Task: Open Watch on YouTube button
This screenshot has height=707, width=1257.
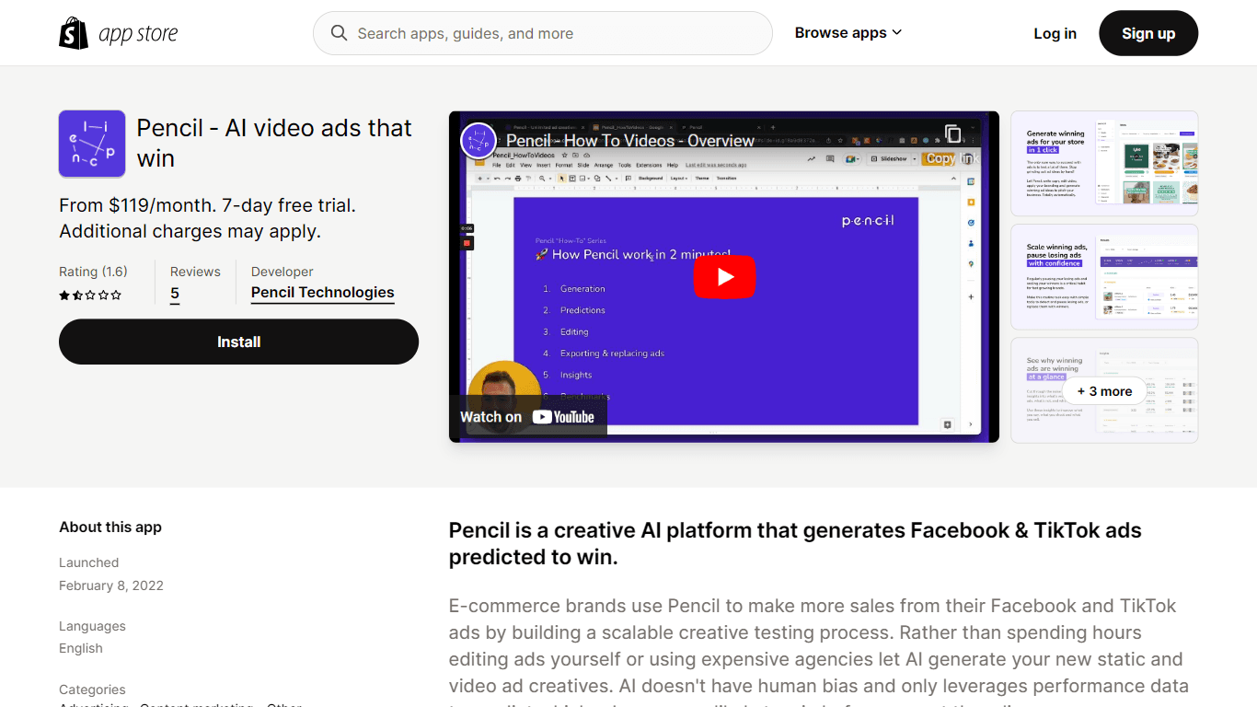Action: tap(528, 417)
